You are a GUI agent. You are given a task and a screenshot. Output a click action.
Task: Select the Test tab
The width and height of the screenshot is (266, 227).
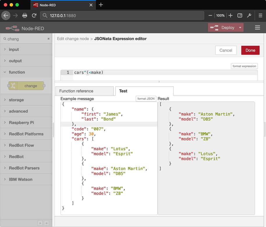(144, 91)
